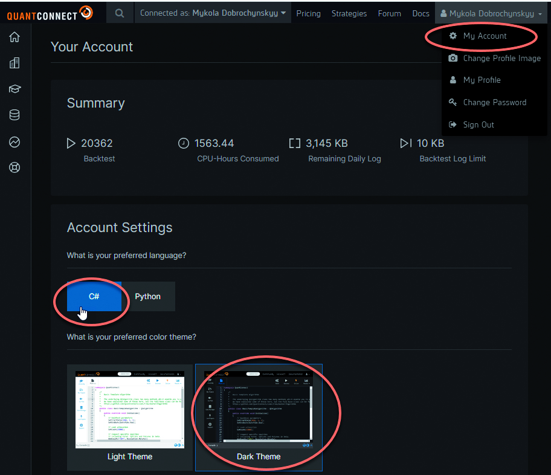Click the person icon beside My Profile
551x475 pixels.
click(453, 80)
